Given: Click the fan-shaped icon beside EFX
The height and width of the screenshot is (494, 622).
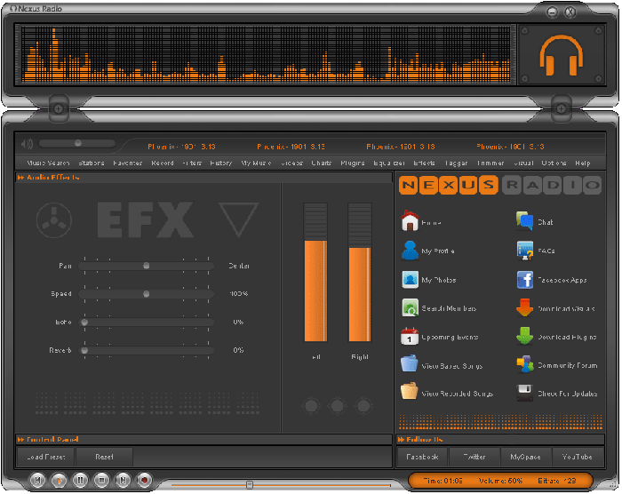Looking at the screenshot, I should pyautogui.click(x=54, y=220).
